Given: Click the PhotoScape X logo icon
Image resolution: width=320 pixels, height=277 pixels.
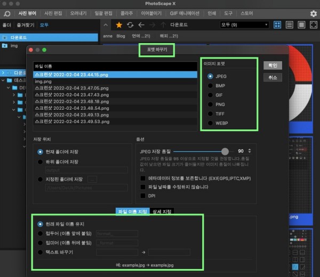Looking at the screenshot, I should coord(7,13).
